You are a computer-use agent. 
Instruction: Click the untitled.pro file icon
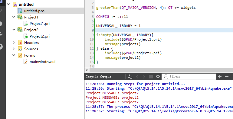(20, 11)
